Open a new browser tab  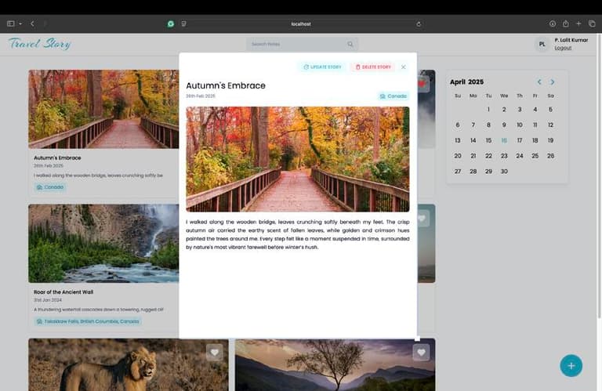[x=578, y=24]
